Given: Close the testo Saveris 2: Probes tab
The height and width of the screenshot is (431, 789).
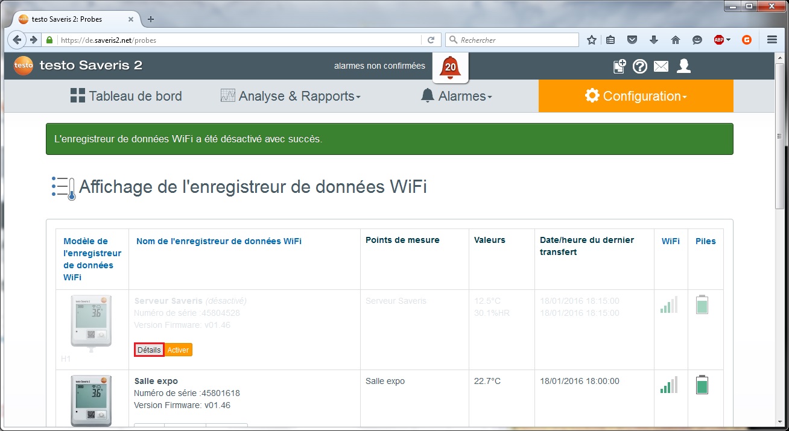Looking at the screenshot, I should (x=131, y=19).
